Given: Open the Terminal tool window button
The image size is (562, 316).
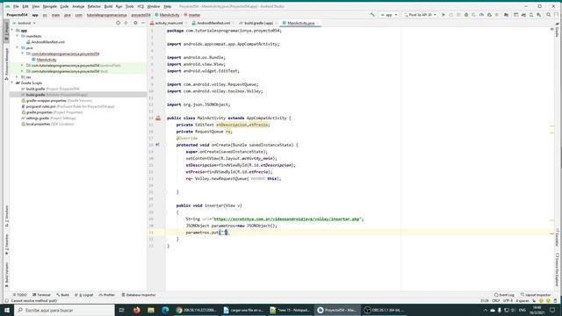Looking at the screenshot, I should coord(41,295).
